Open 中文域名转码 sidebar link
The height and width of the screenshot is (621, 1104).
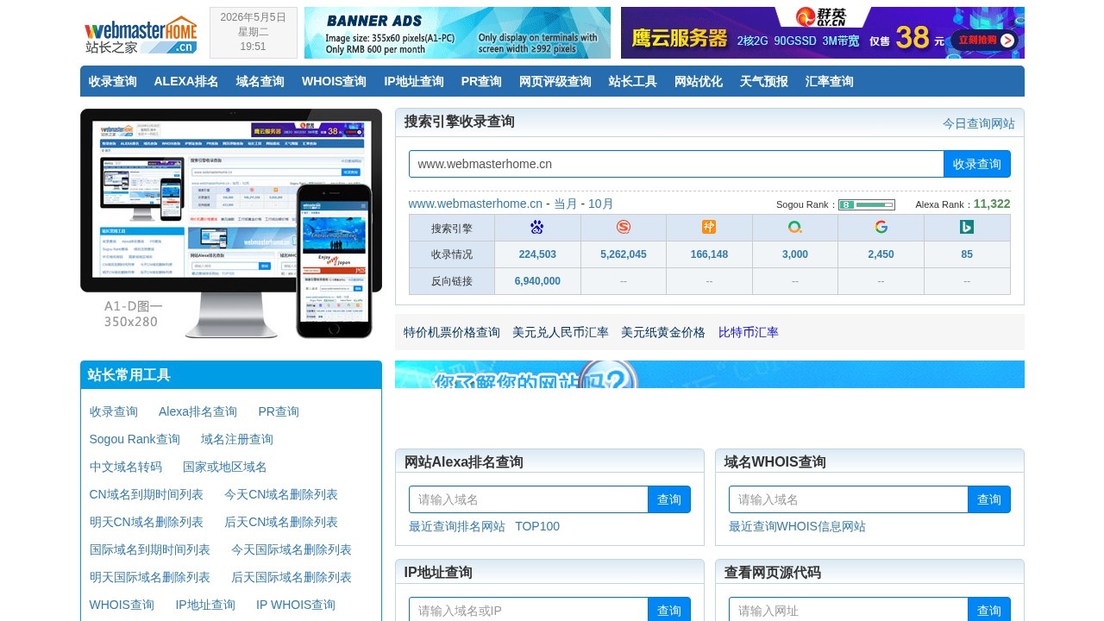(126, 467)
